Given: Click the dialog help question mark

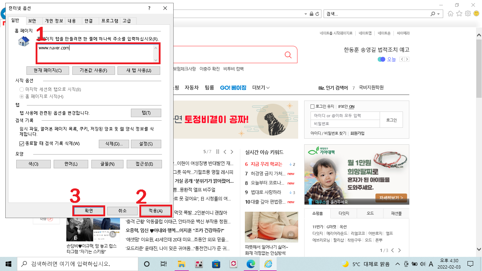Looking at the screenshot, I should 149,8.
